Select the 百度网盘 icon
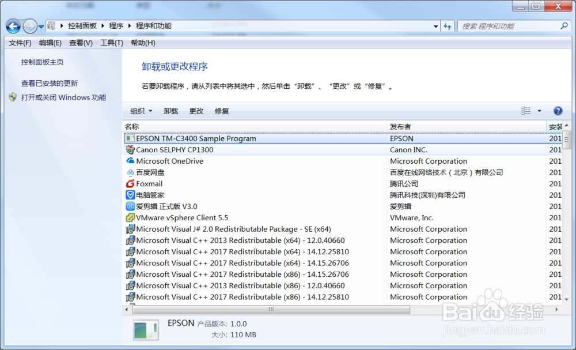 130,172
